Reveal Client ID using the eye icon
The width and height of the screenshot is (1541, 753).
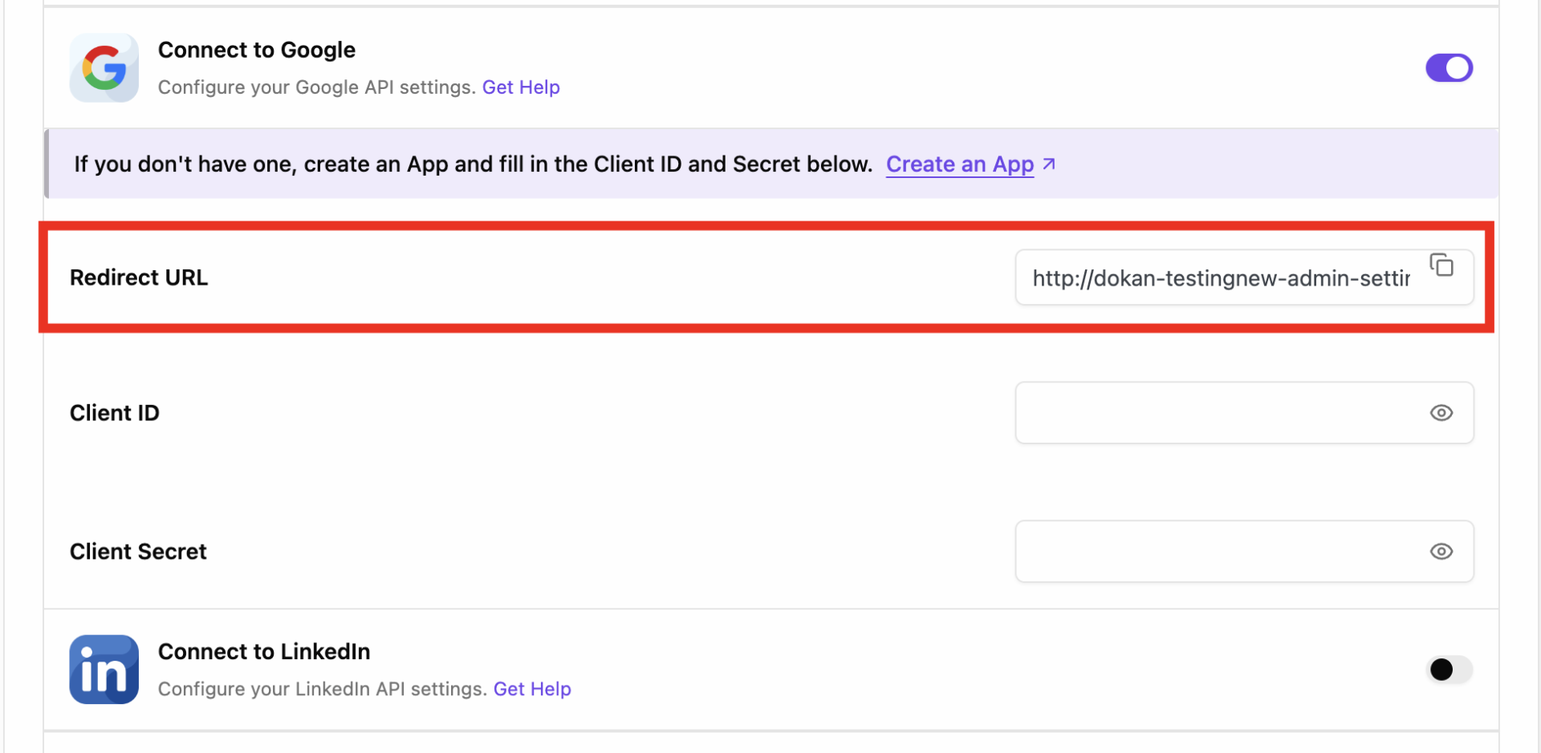pyautogui.click(x=1441, y=413)
